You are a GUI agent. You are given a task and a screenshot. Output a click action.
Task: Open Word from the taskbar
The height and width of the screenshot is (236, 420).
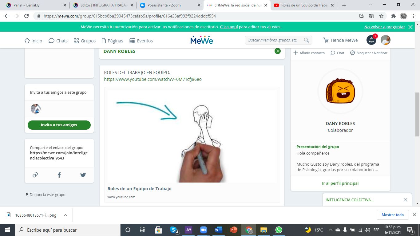point(219,230)
